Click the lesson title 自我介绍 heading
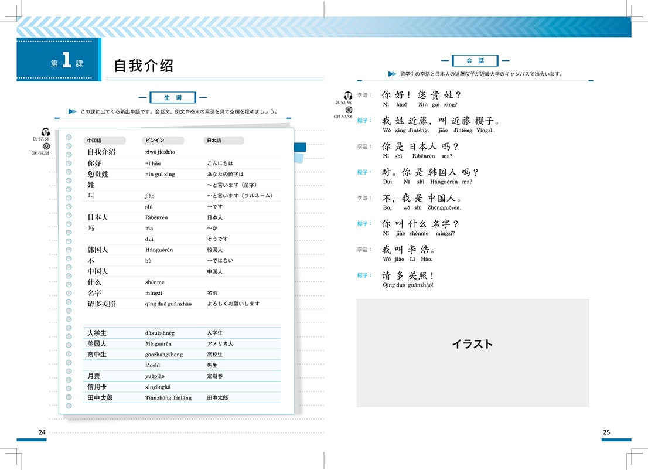The height and width of the screenshot is (470, 648). (x=144, y=66)
